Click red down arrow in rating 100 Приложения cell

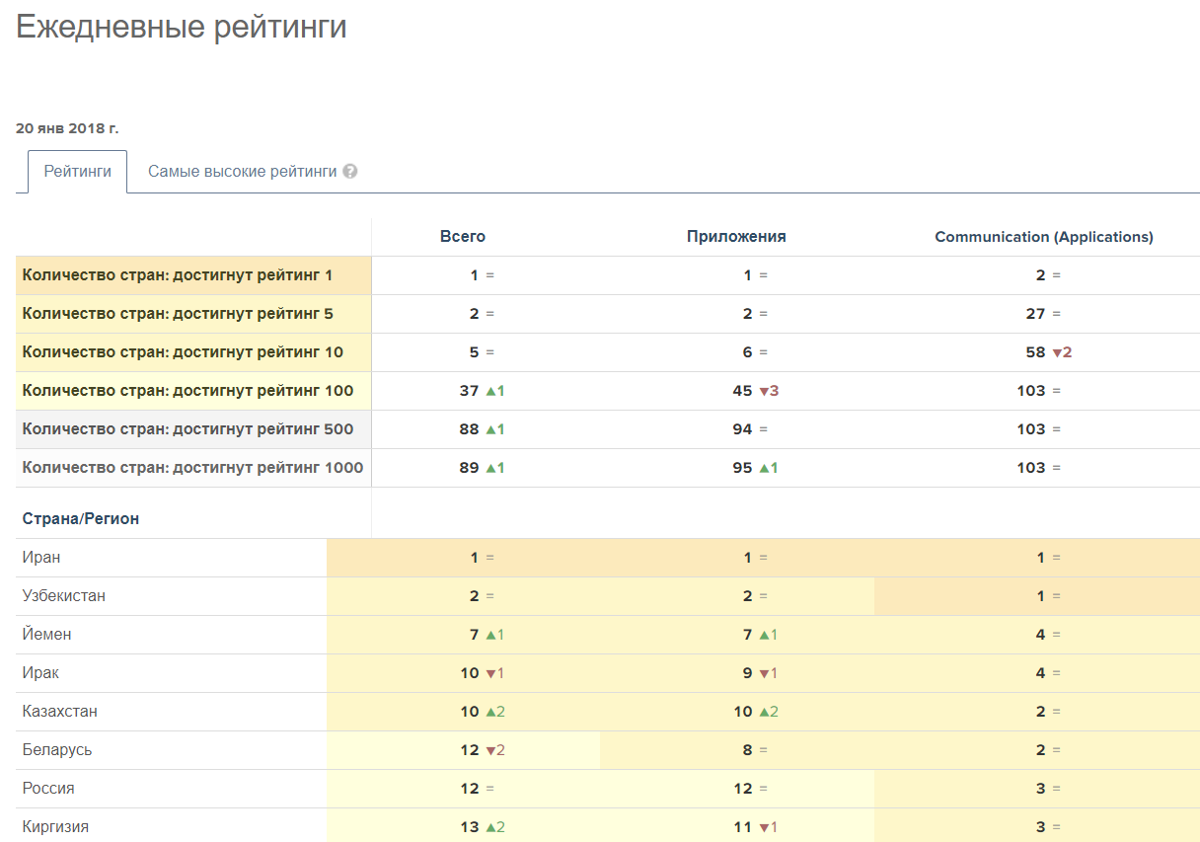763,391
